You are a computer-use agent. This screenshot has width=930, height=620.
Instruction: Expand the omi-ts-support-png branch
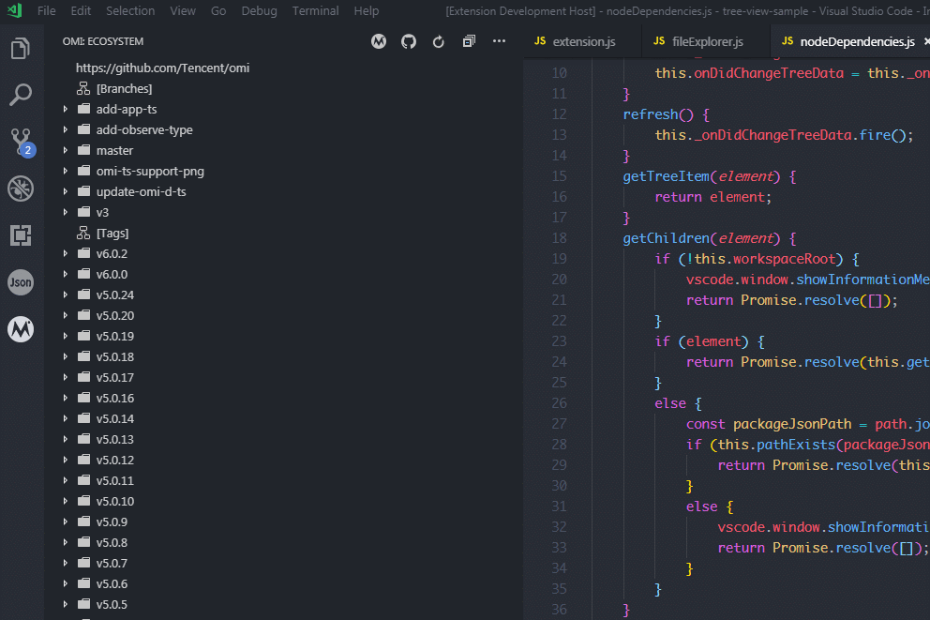pos(66,171)
